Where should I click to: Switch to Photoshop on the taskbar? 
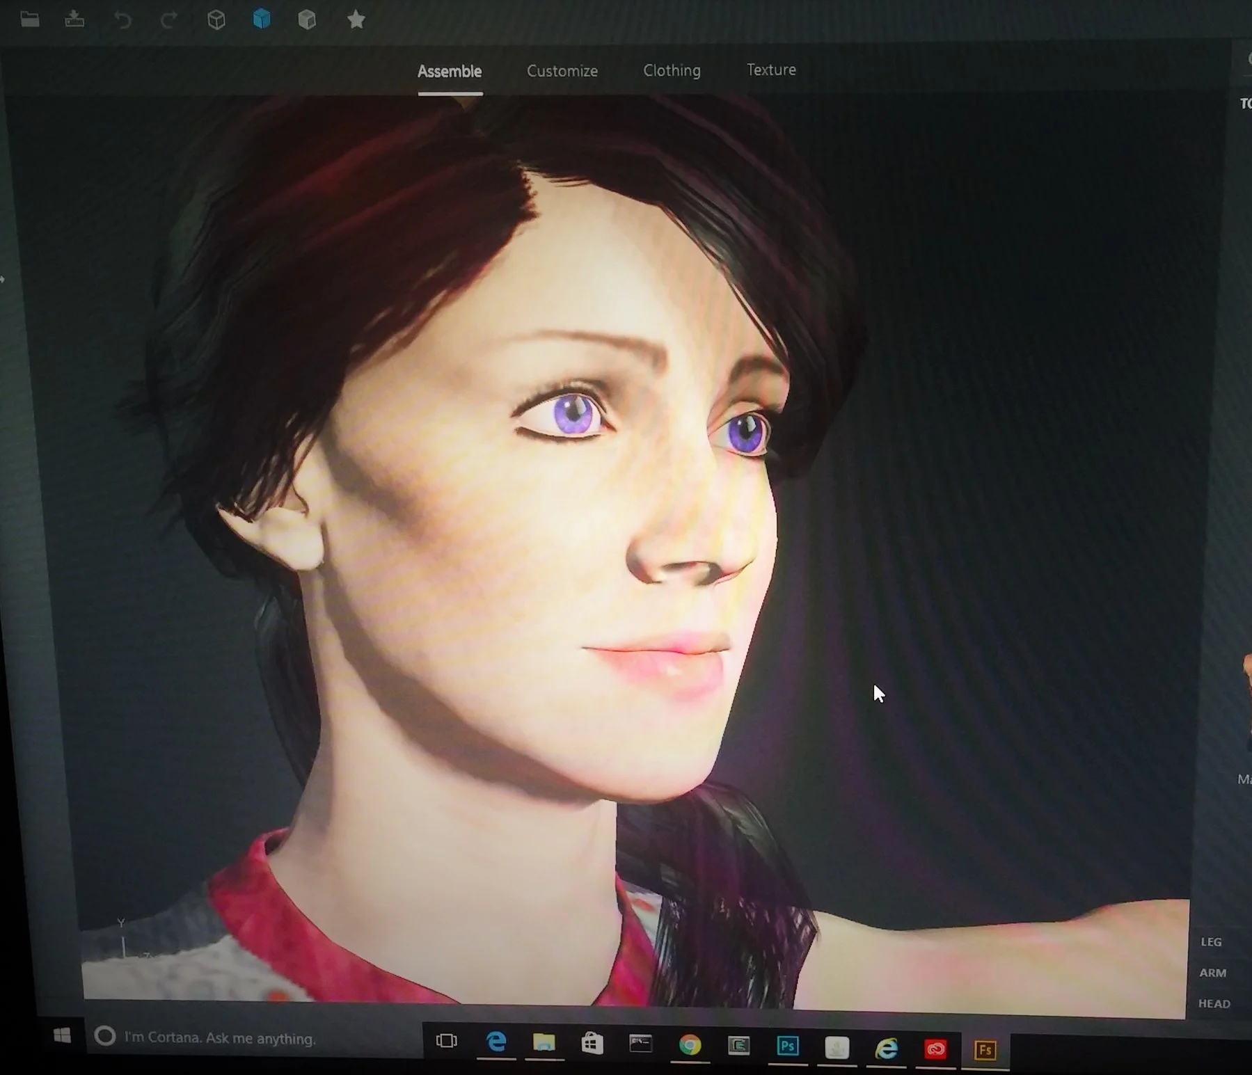788,1046
